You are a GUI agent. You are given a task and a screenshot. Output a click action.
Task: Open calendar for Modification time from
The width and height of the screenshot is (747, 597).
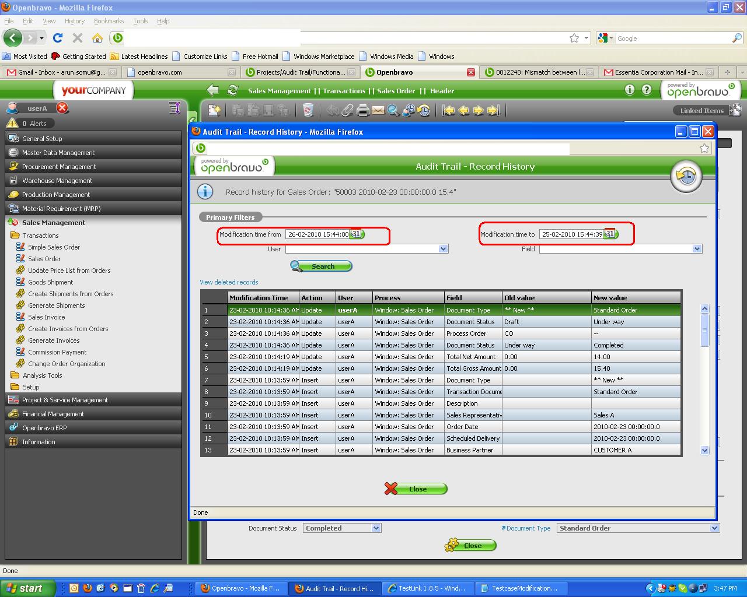[x=357, y=234]
